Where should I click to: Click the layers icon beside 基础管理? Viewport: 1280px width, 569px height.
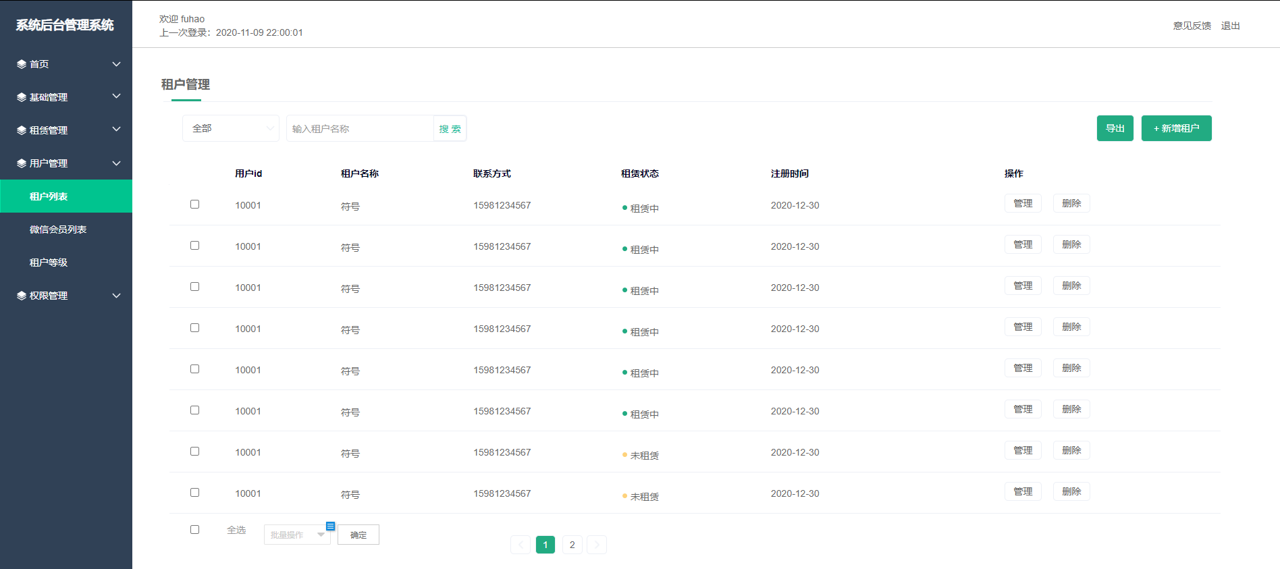pyautogui.click(x=22, y=97)
